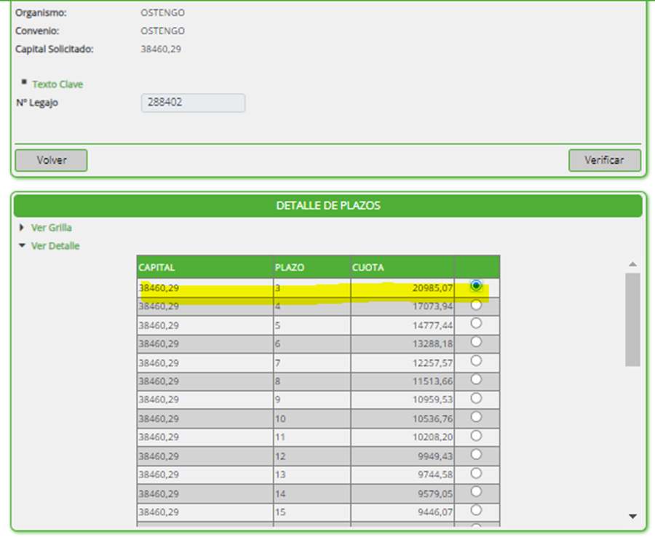655x537 pixels.
Task: Click the Volver button
Action: [x=51, y=160]
